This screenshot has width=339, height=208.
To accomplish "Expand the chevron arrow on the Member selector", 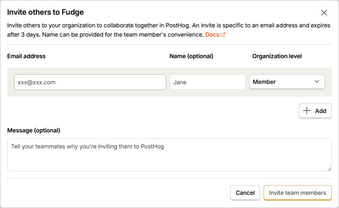I will (317, 81).
